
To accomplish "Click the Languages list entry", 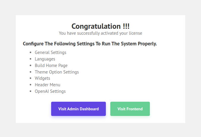I will click(45, 59).
